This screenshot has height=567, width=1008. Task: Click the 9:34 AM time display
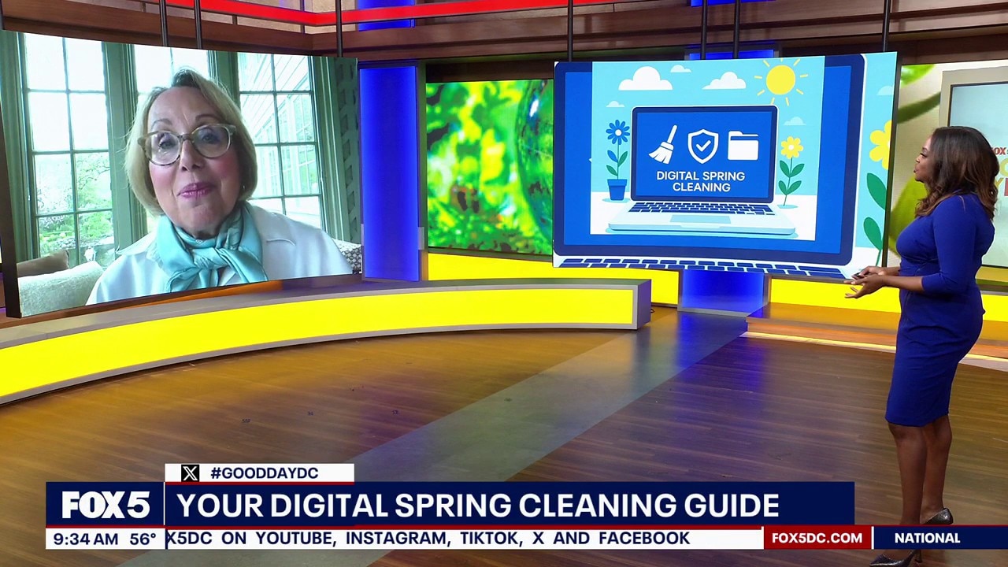click(x=83, y=539)
